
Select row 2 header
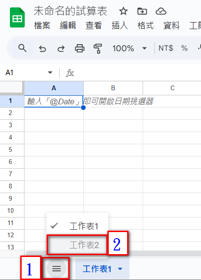tap(12, 113)
